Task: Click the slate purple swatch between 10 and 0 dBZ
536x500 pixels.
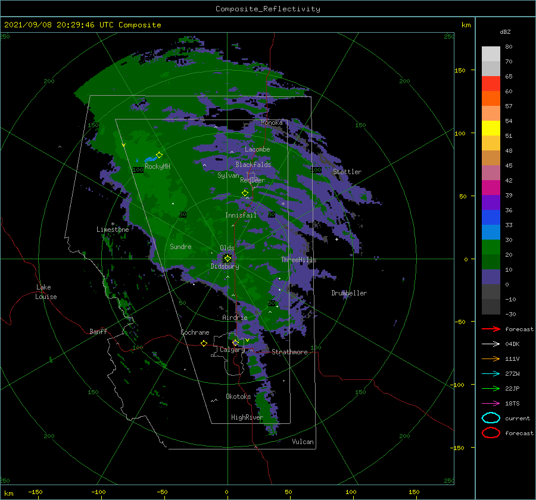Action: [491, 277]
